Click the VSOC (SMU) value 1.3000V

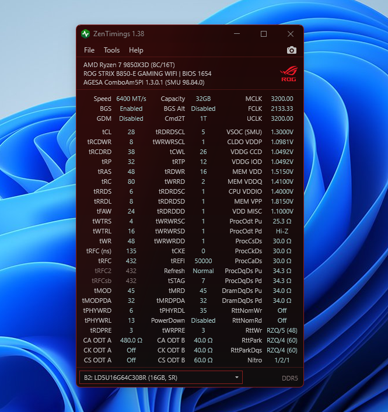[x=282, y=132]
